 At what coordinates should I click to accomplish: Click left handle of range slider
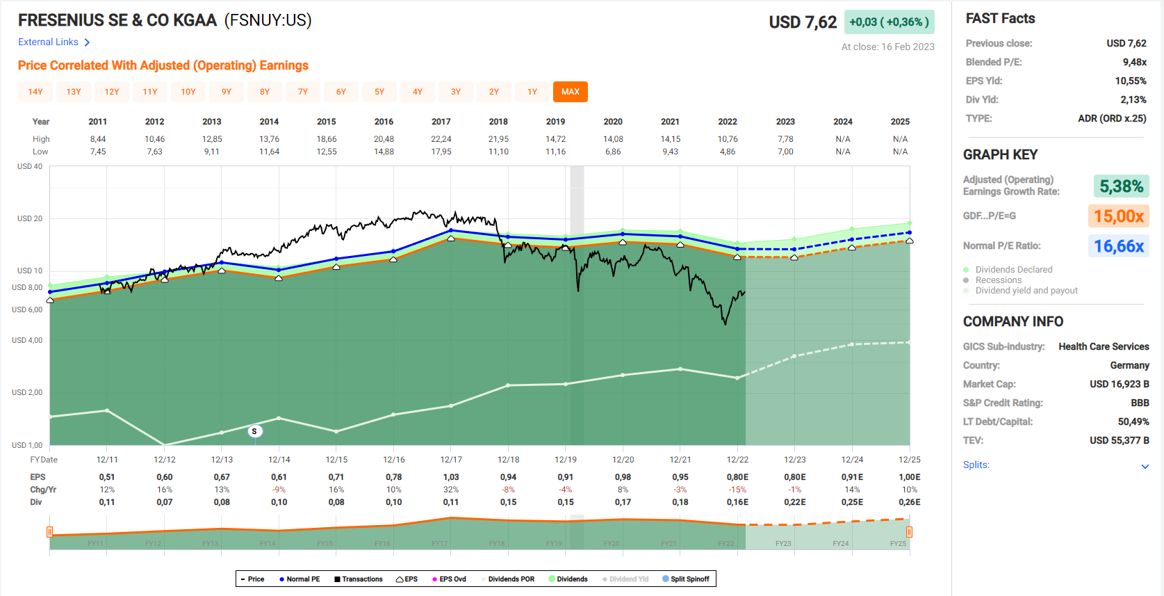click(50, 532)
